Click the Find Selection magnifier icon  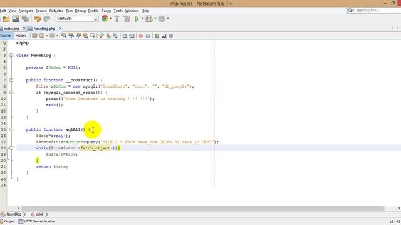click(x=64, y=36)
